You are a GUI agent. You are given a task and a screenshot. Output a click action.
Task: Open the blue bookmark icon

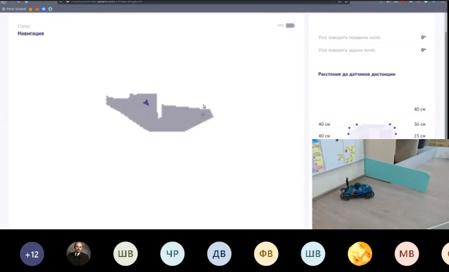[44, 9]
